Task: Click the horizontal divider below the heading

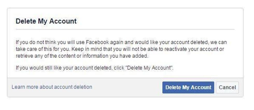Action: [125, 29]
